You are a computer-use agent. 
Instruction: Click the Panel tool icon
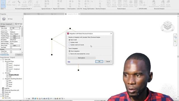14,3
